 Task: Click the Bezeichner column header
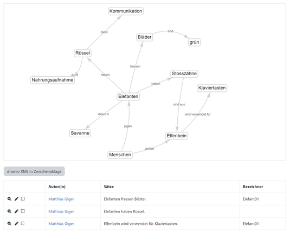[x=253, y=187]
